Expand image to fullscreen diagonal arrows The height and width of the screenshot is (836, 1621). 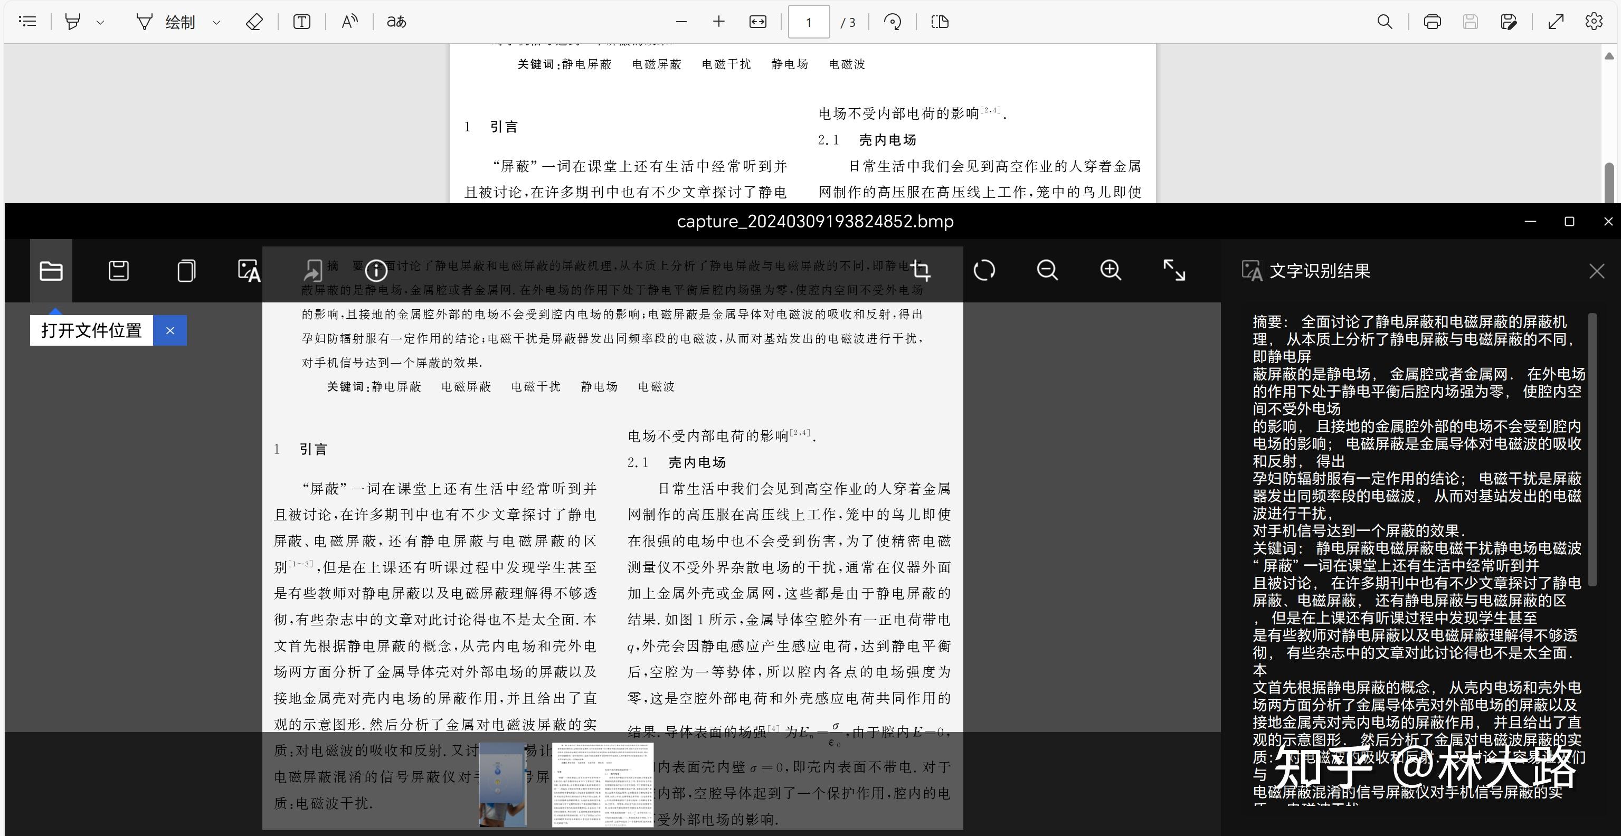click(x=1174, y=271)
